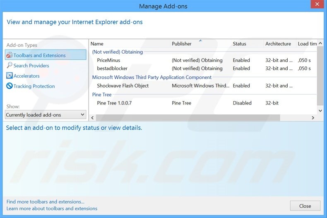The image size is (327, 218).
Task: Click the horizontal scrollbar thumb
Action: coord(188,118)
